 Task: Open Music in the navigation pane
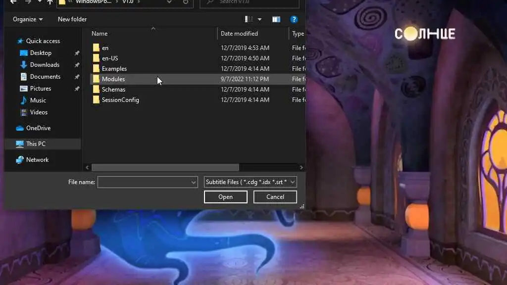(38, 100)
